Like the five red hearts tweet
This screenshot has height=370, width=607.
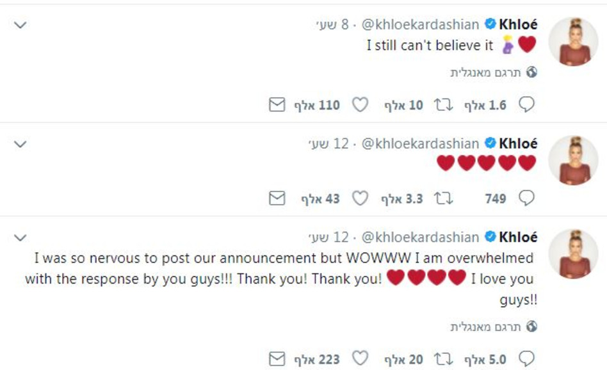[x=360, y=198]
